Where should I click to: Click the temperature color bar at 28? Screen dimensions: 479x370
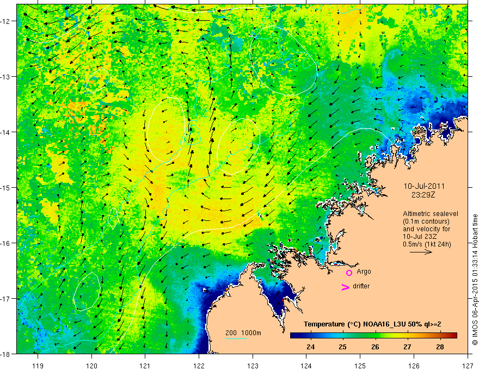tap(440, 335)
